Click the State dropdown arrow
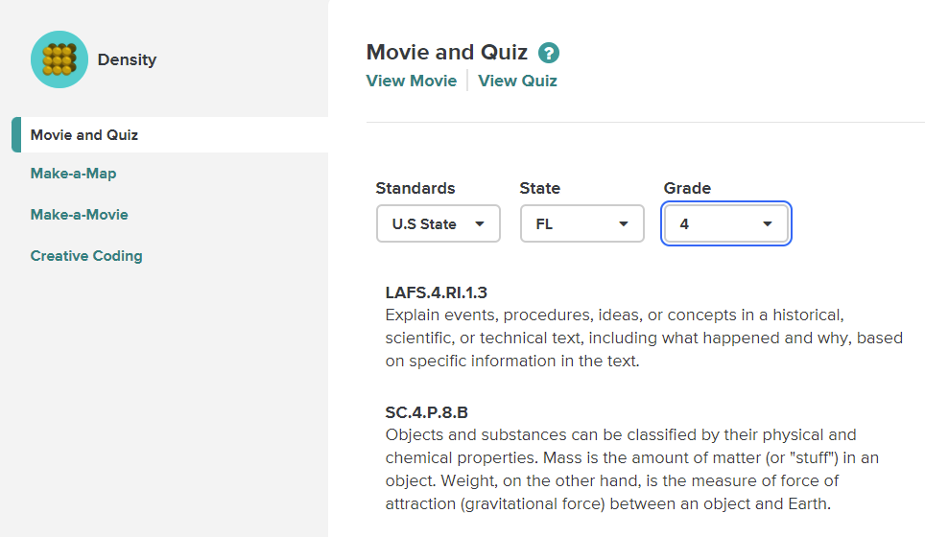This screenshot has height=537, width=925. click(624, 224)
